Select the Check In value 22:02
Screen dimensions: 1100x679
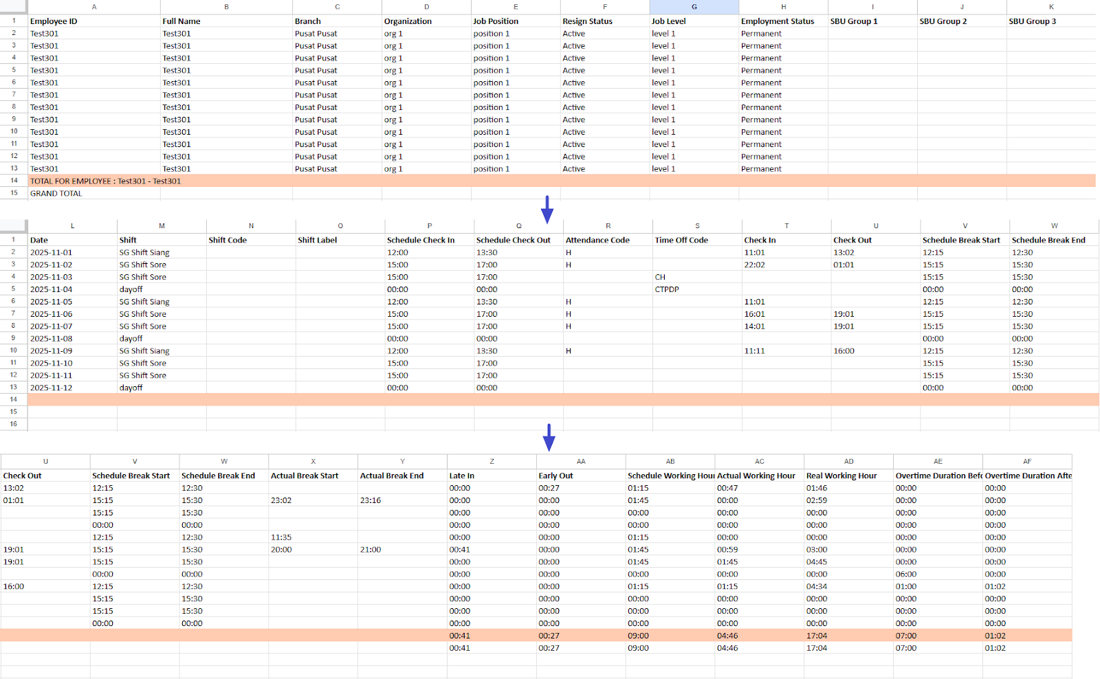click(754, 265)
